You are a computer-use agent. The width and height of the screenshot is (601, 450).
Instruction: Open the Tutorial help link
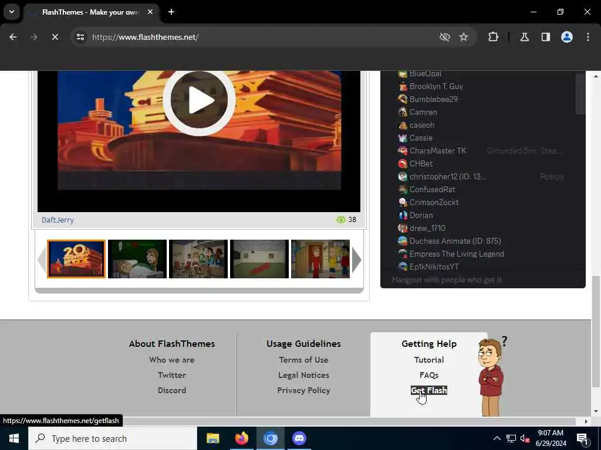pos(429,360)
